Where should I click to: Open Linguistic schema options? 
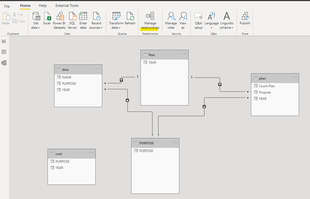[x=227, y=21]
